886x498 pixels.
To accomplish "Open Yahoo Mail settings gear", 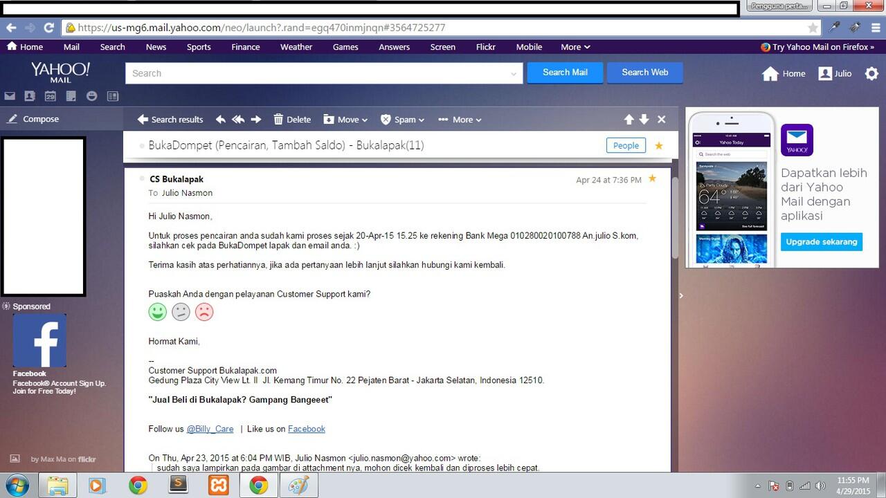I will tap(871, 73).
